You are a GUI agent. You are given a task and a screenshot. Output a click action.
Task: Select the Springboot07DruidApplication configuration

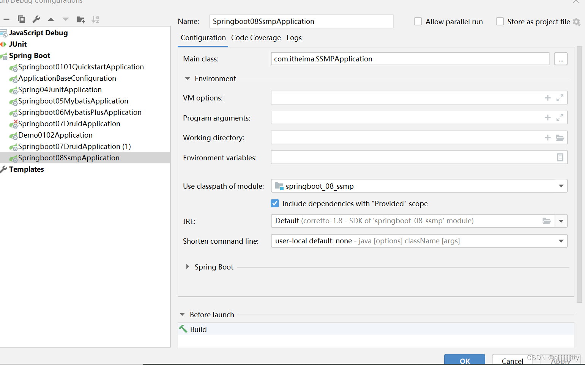click(69, 124)
